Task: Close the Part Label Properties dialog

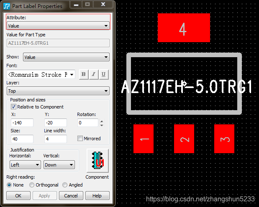Action: [x=103, y=4]
